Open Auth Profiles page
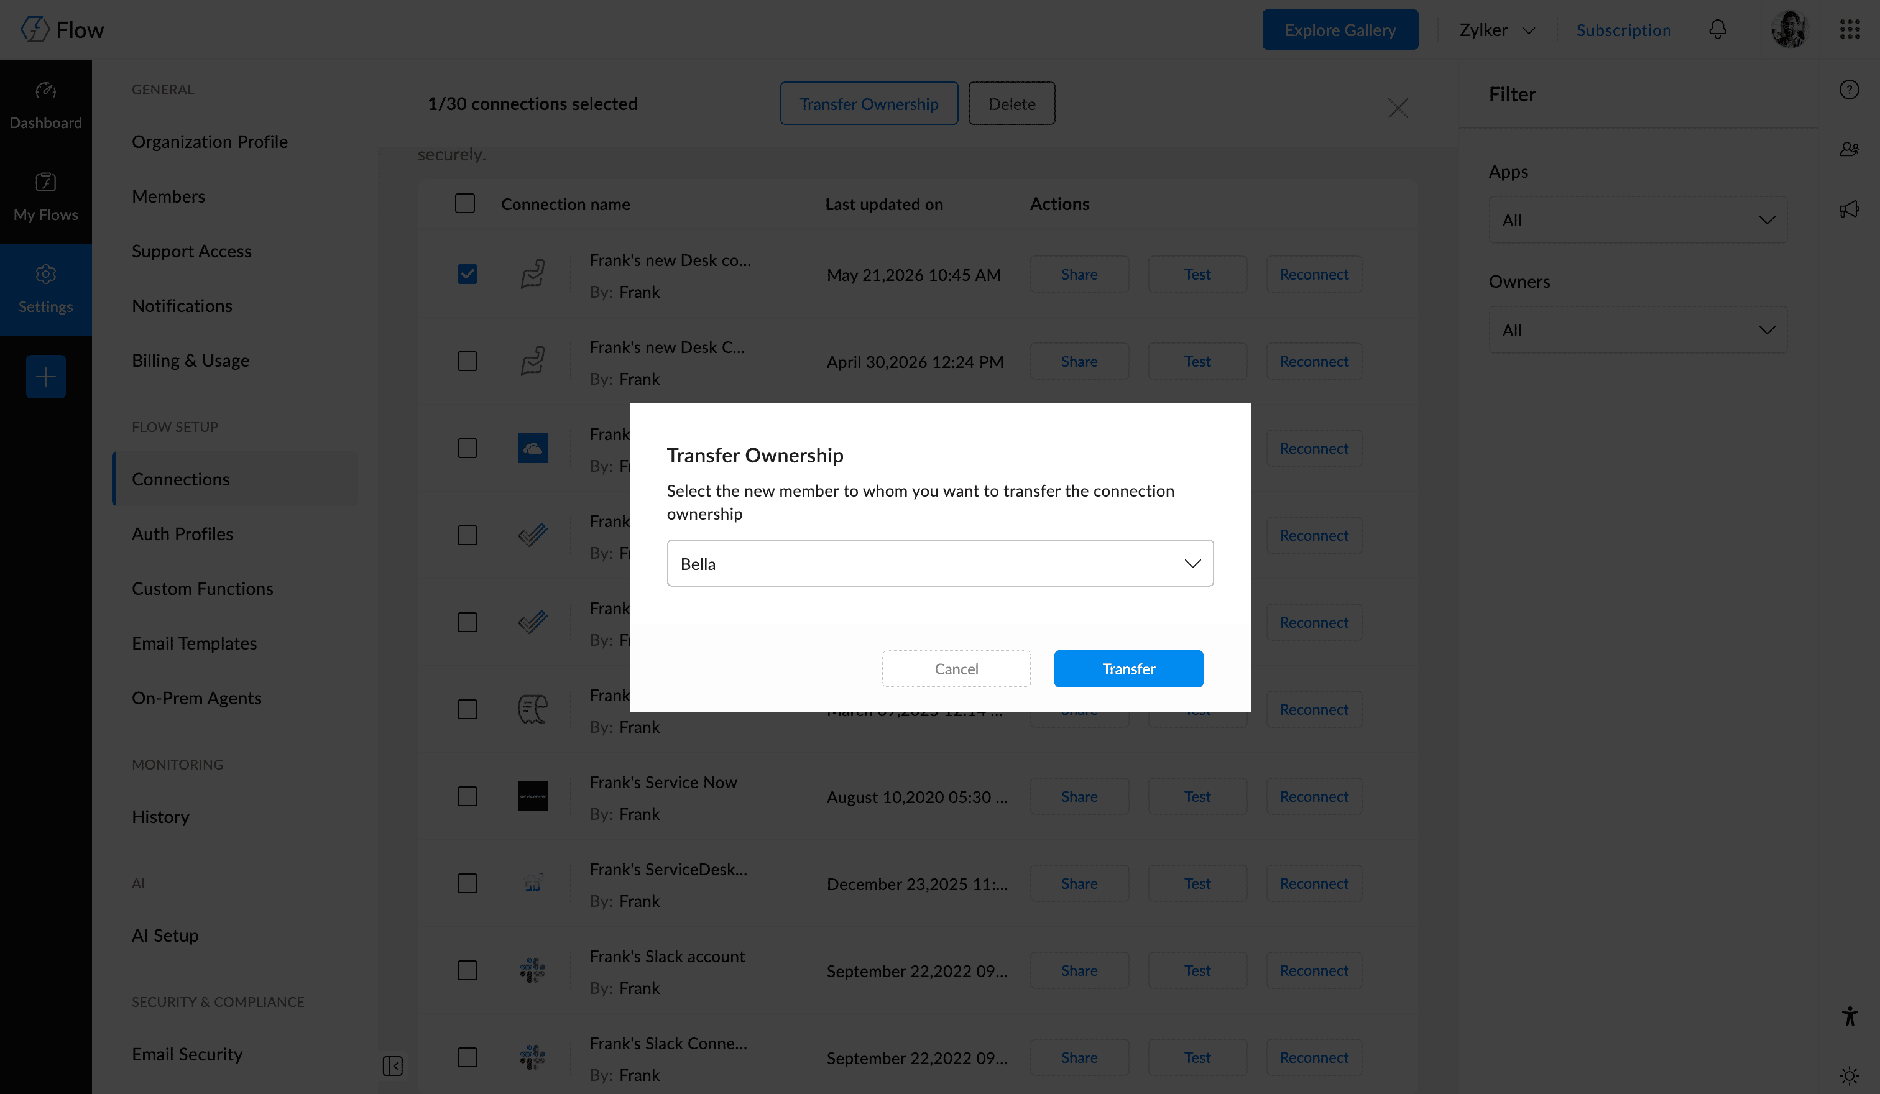The width and height of the screenshot is (1880, 1094). [183, 534]
